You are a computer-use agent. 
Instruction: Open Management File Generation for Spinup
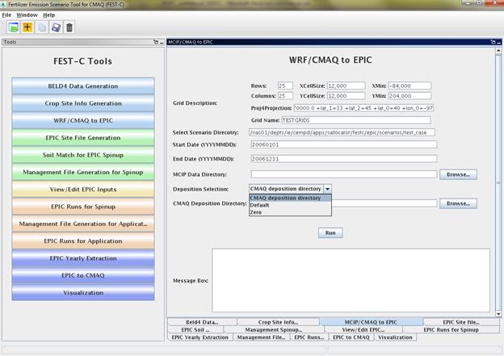point(83,172)
